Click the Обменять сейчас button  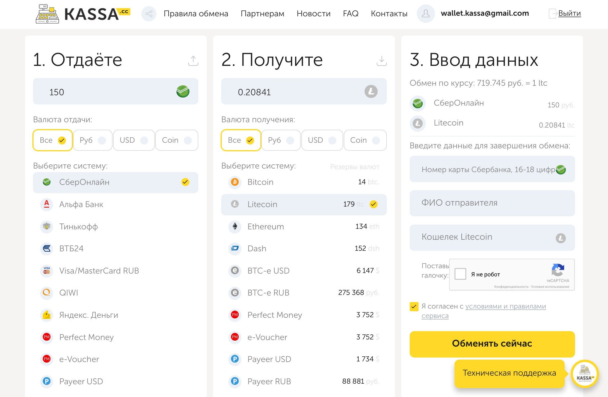[x=492, y=344]
